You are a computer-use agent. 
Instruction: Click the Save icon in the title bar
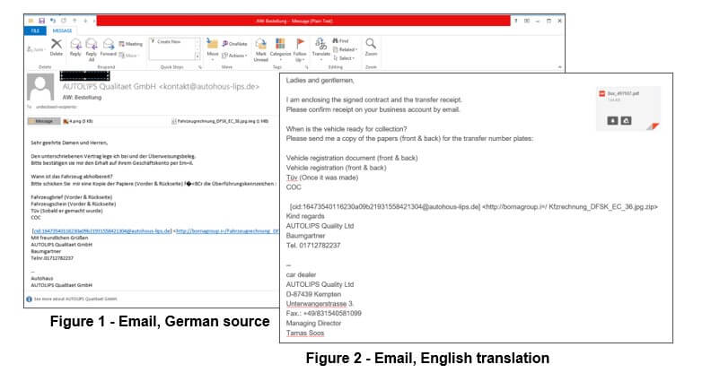[x=41, y=21]
